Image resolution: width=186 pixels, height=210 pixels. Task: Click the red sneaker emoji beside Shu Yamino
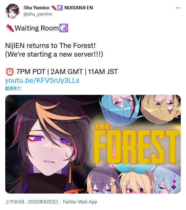(54, 8)
